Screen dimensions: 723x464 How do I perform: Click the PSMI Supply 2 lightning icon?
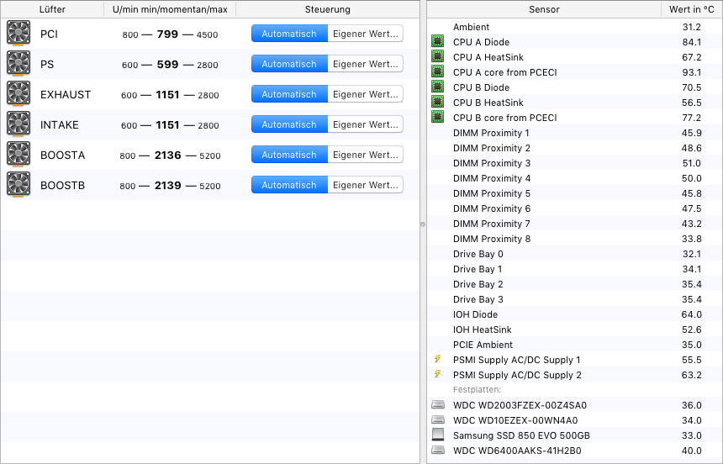click(437, 374)
